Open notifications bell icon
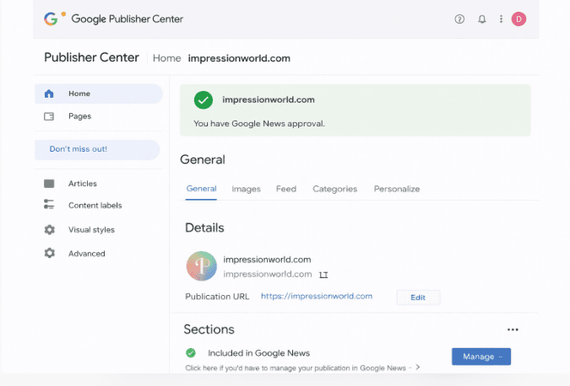Image resolution: width=570 pixels, height=386 pixels. pos(482,19)
